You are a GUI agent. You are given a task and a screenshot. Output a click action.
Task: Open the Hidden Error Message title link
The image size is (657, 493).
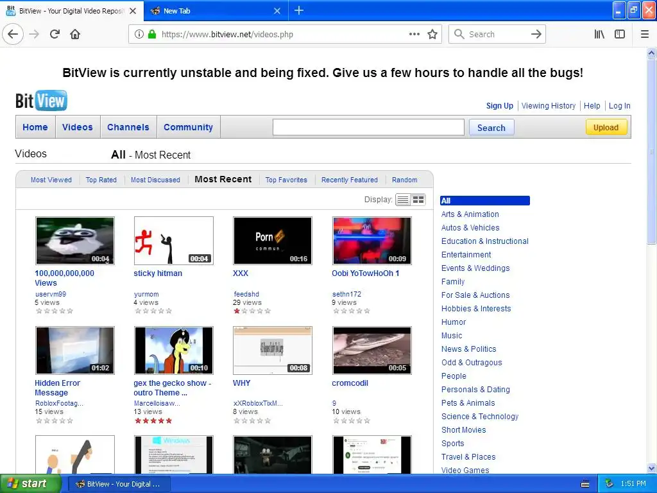click(57, 388)
